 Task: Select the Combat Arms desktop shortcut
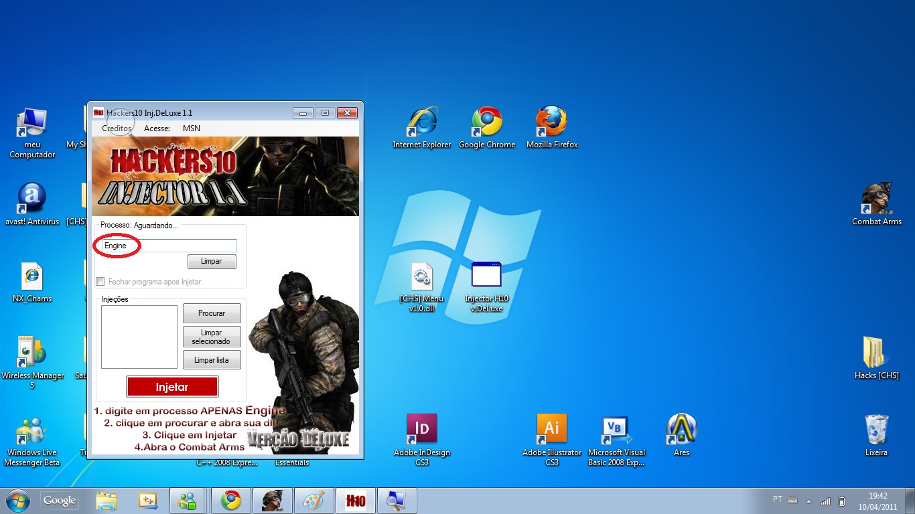coord(877,205)
